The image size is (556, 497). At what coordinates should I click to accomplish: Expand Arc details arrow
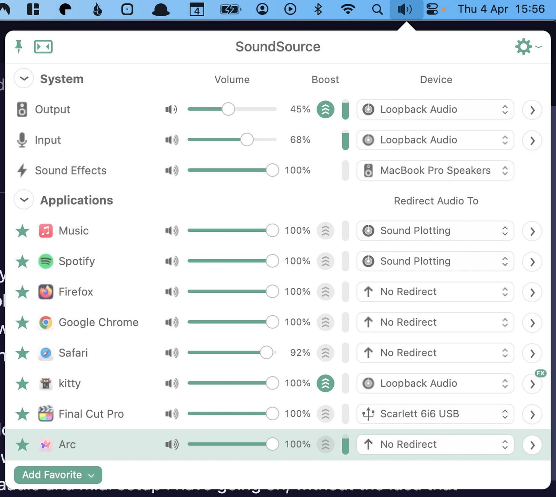[532, 445]
